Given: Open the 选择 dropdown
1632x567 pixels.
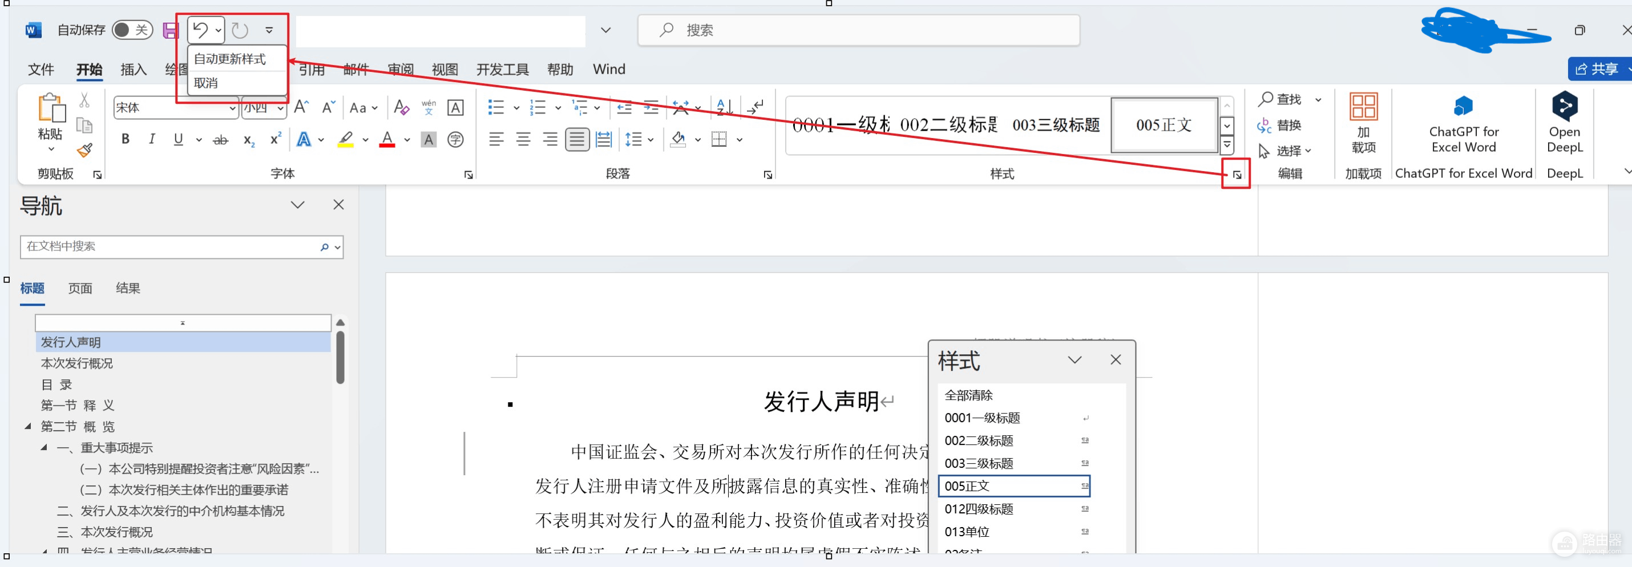Looking at the screenshot, I should point(1285,151).
